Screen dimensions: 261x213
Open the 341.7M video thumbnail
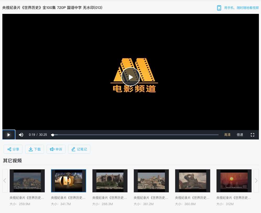69,181
